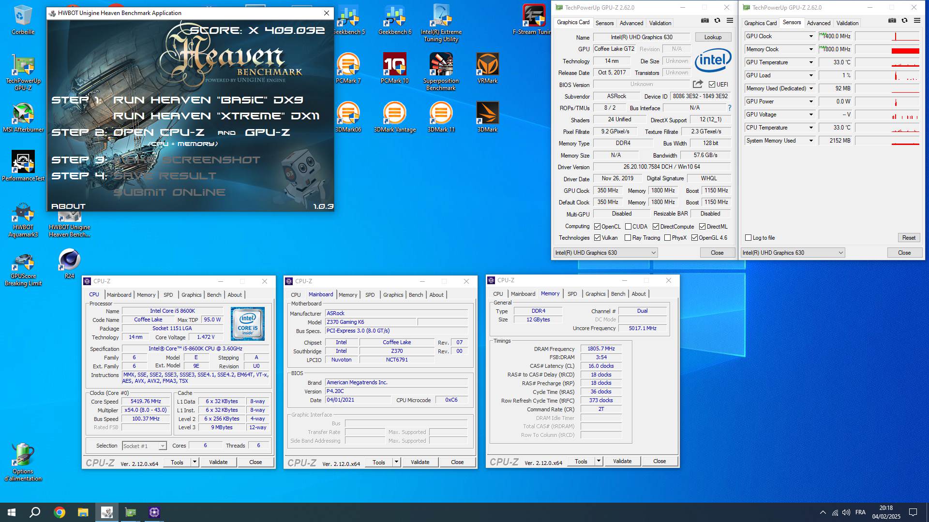Click share BIOS export icon in GPU-Z
Image resolution: width=929 pixels, height=522 pixels.
coord(698,84)
